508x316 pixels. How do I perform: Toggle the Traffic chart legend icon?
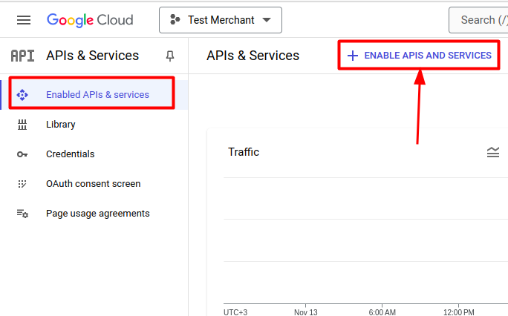coord(492,152)
